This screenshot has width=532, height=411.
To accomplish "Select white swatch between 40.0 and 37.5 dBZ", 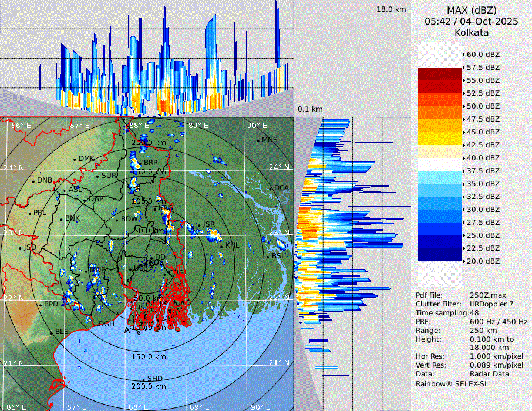I will (440, 164).
